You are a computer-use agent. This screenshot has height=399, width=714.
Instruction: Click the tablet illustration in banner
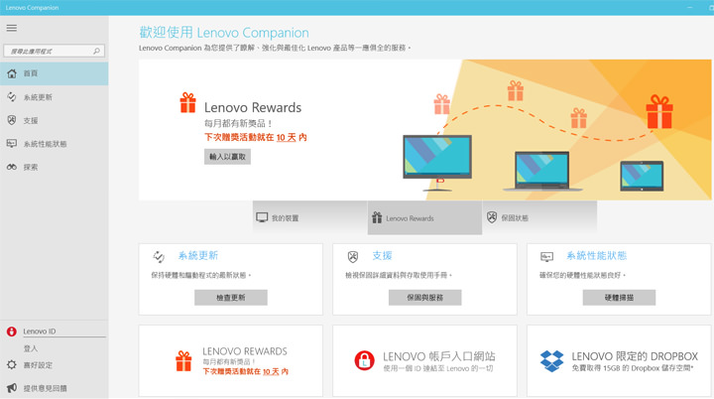(642, 176)
